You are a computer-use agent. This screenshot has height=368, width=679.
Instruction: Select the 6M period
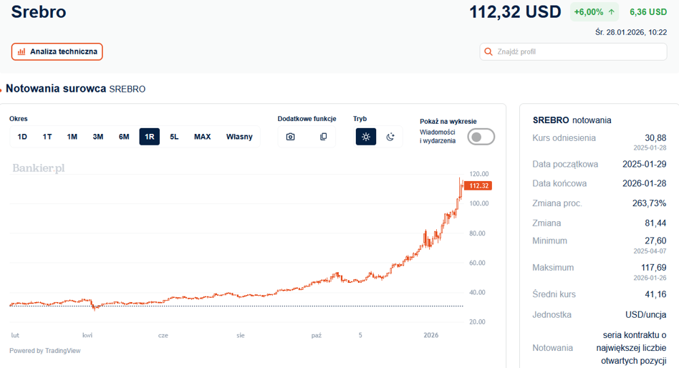click(124, 137)
